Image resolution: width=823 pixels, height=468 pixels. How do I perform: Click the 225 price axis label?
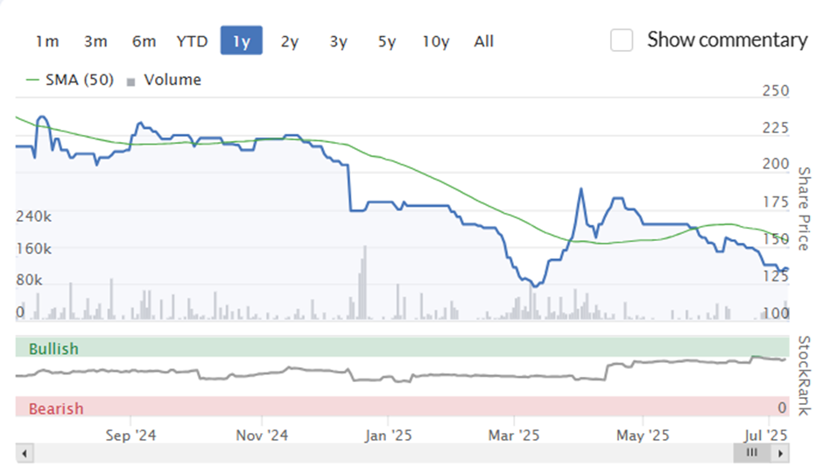[x=776, y=128]
